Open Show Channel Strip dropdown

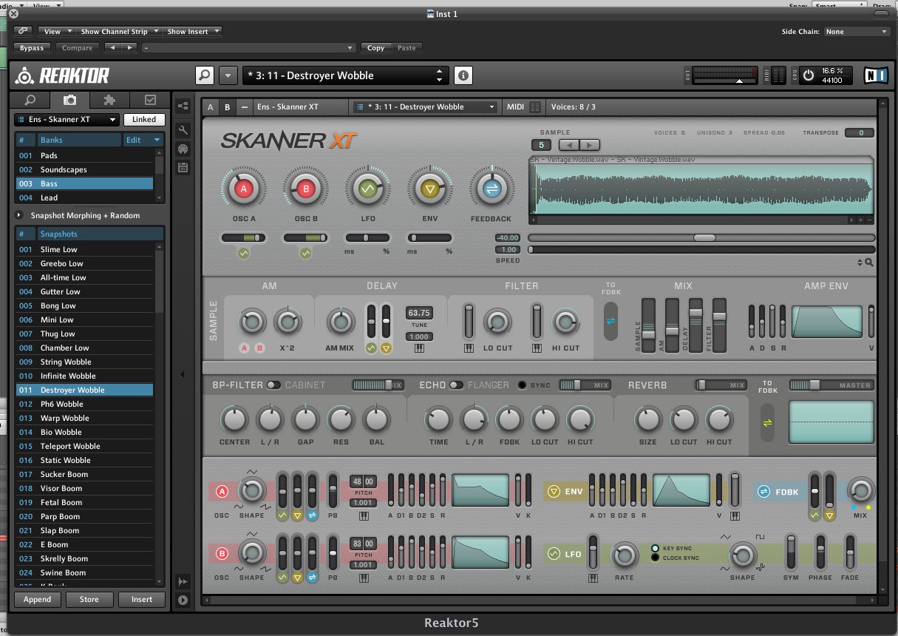click(x=118, y=31)
